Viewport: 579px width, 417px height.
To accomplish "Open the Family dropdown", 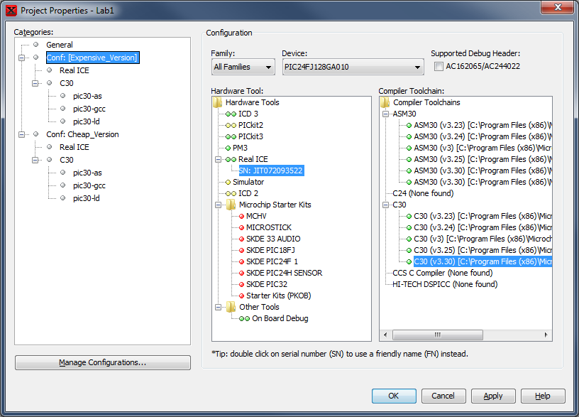I will pyautogui.click(x=243, y=67).
